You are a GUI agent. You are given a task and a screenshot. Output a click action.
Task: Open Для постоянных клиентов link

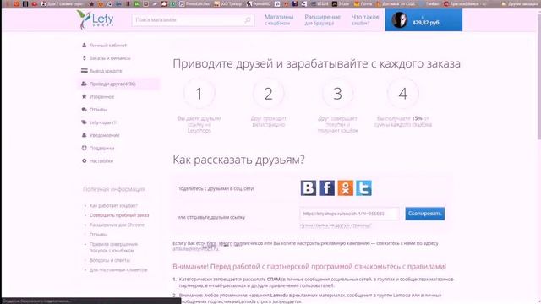click(118, 270)
